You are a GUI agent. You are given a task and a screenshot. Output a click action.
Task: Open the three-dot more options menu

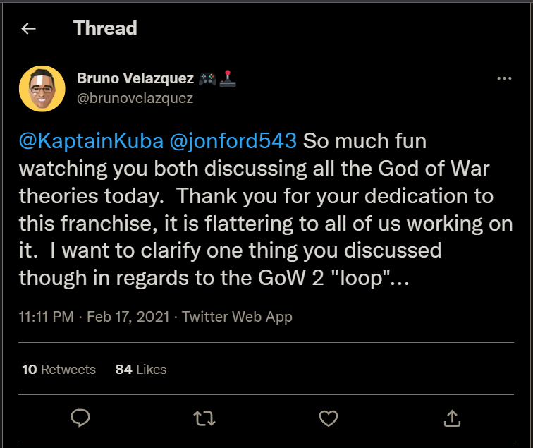(504, 78)
